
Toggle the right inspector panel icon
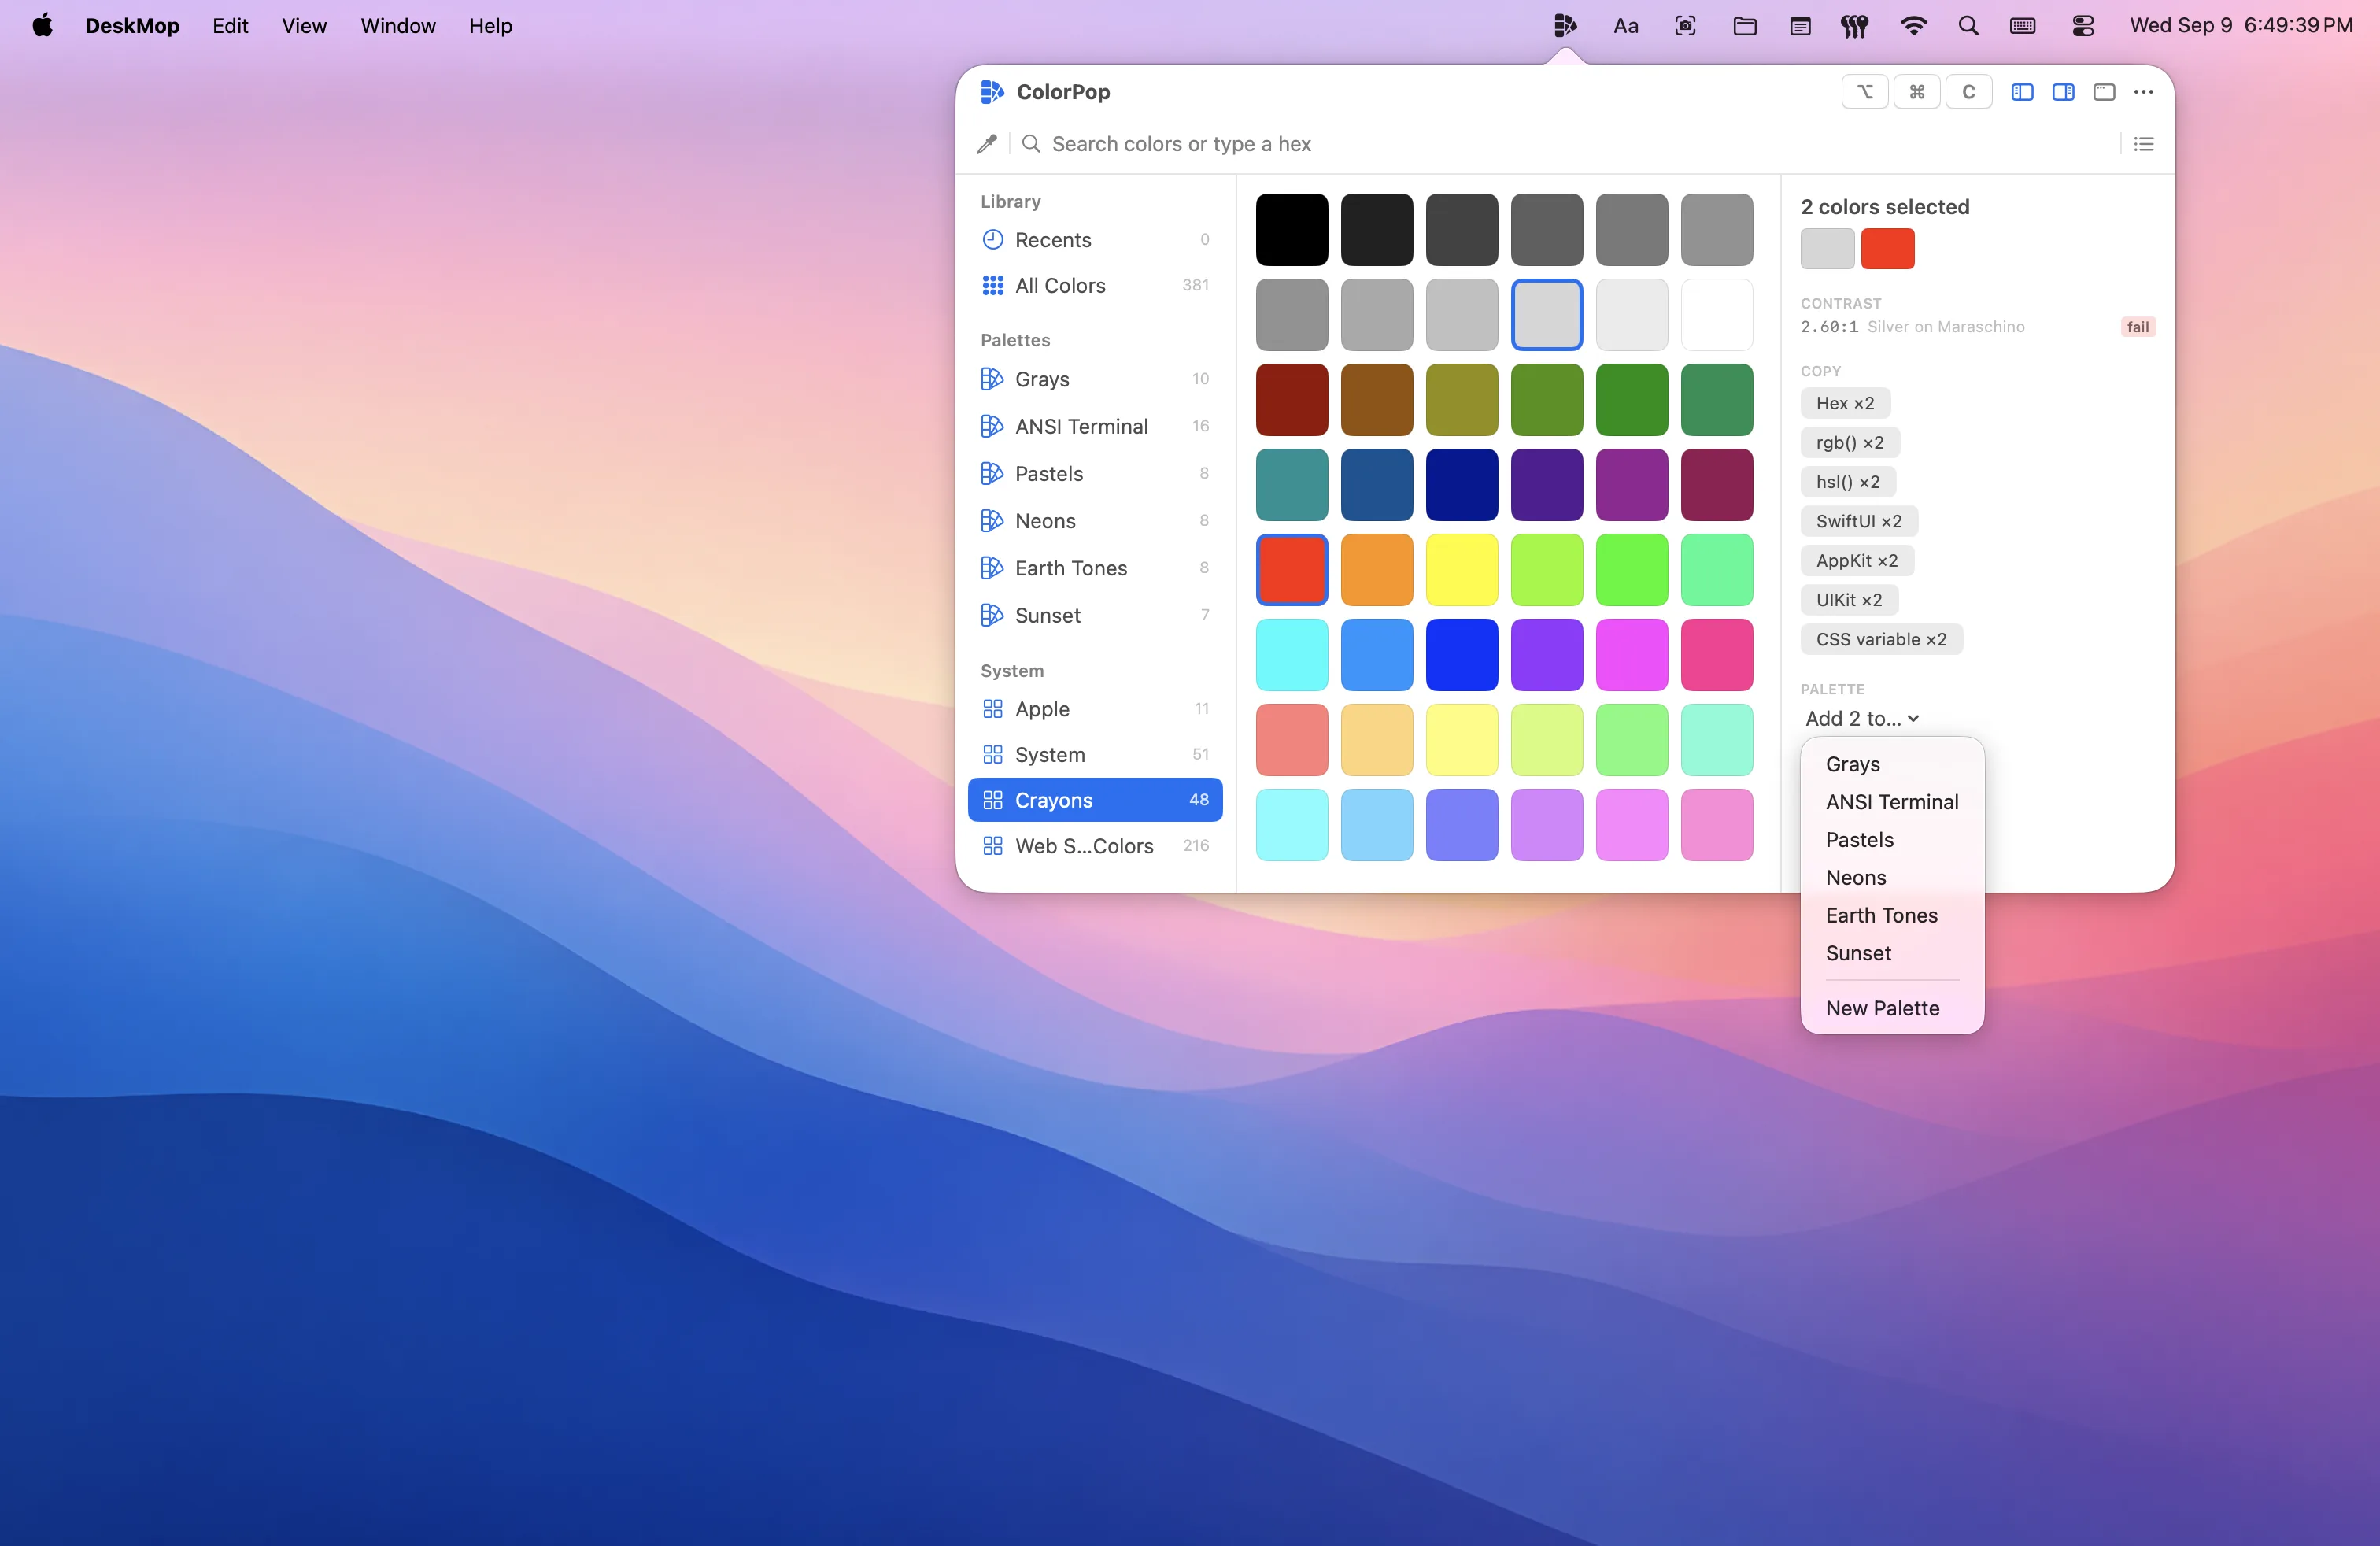point(2063,92)
